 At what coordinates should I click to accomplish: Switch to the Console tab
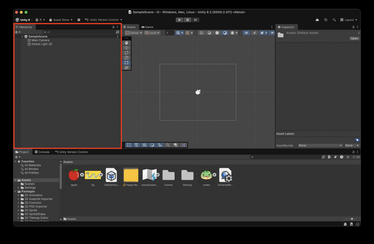tap(42, 152)
